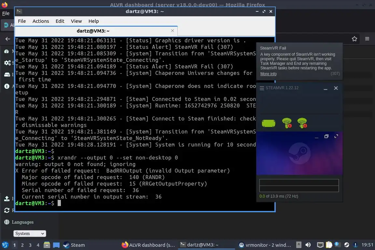Switch to ALVR dashboard taskbar button
375x250 pixels.
point(148,245)
